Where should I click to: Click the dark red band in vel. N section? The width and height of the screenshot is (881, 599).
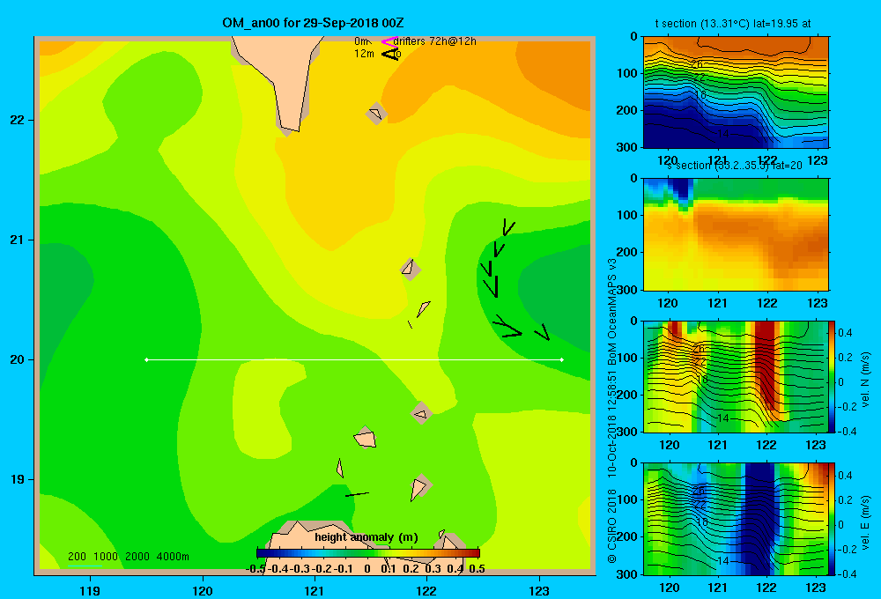point(766,366)
